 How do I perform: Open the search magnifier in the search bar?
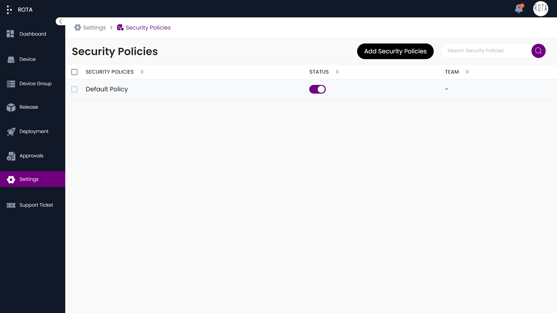click(538, 51)
